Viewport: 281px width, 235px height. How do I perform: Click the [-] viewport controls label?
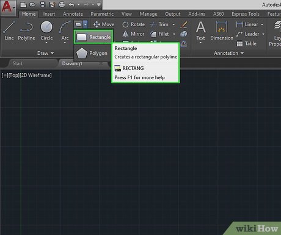[x=4, y=75]
